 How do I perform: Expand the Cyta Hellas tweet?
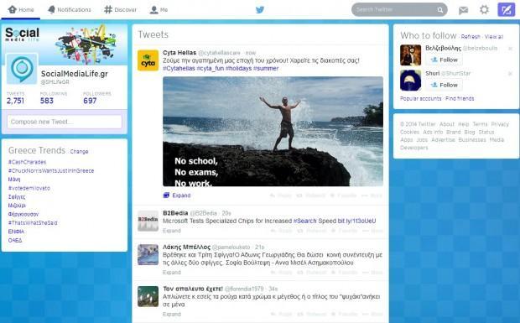[177, 195]
